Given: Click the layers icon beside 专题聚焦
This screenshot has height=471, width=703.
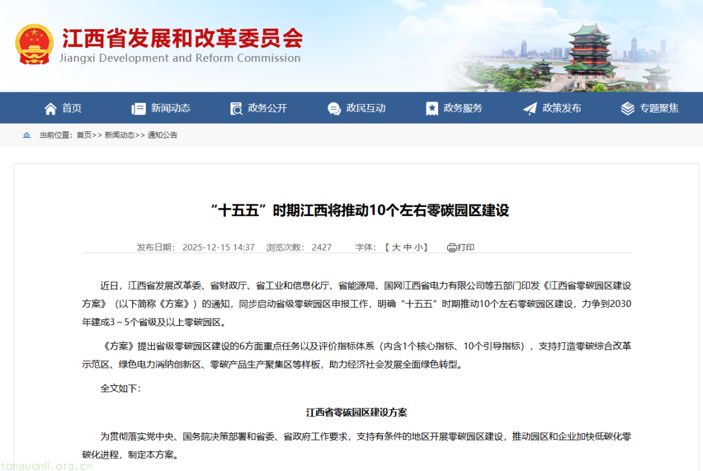Looking at the screenshot, I should (627, 109).
